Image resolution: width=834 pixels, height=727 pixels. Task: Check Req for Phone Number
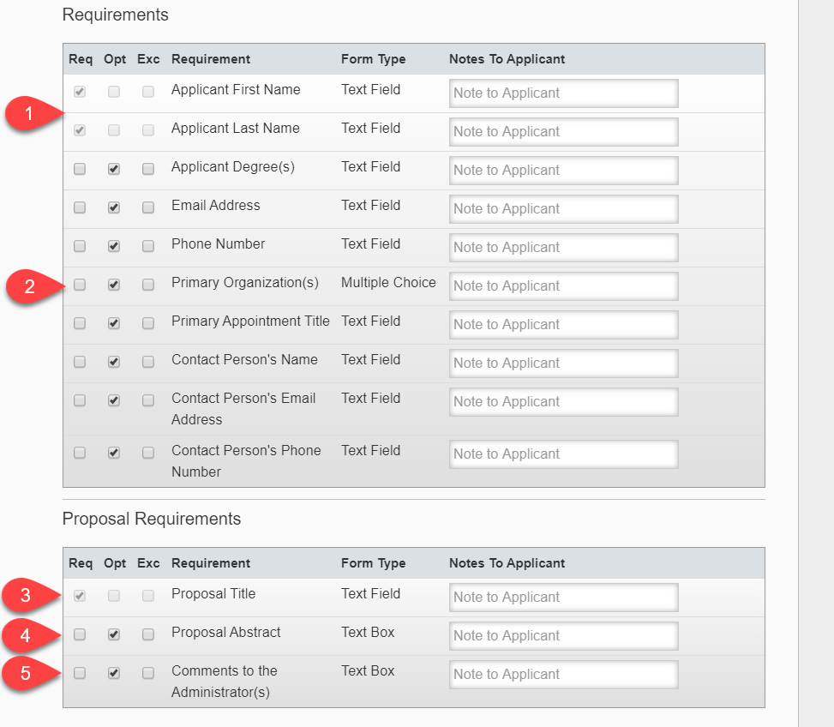(80, 246)
